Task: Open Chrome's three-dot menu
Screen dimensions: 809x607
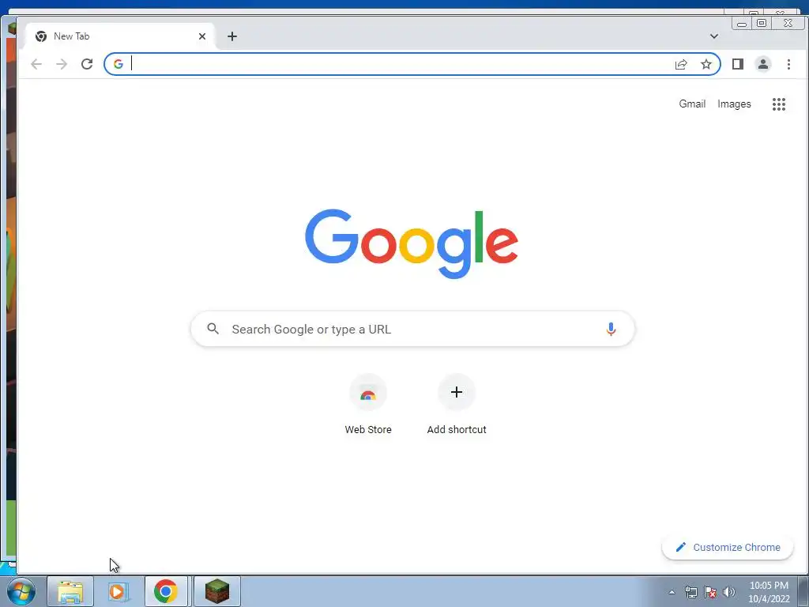Action: pyautogui.click(x=788, y=64)
